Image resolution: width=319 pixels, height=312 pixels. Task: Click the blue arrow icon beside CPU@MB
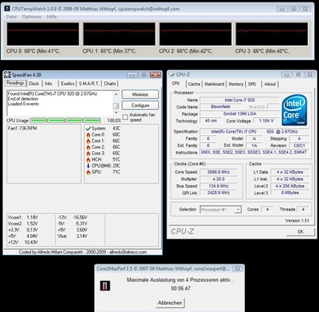point(88,166)
